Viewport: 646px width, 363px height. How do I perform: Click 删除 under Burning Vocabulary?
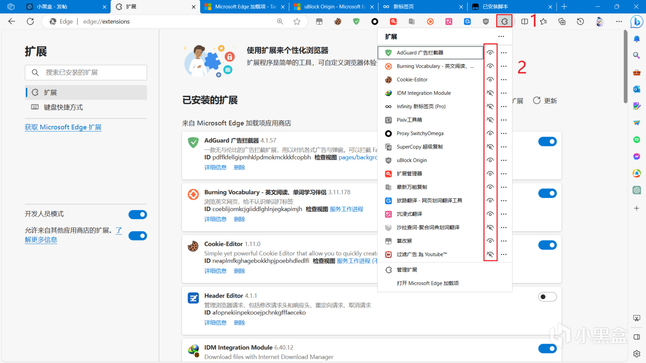(x=239, y=219)
